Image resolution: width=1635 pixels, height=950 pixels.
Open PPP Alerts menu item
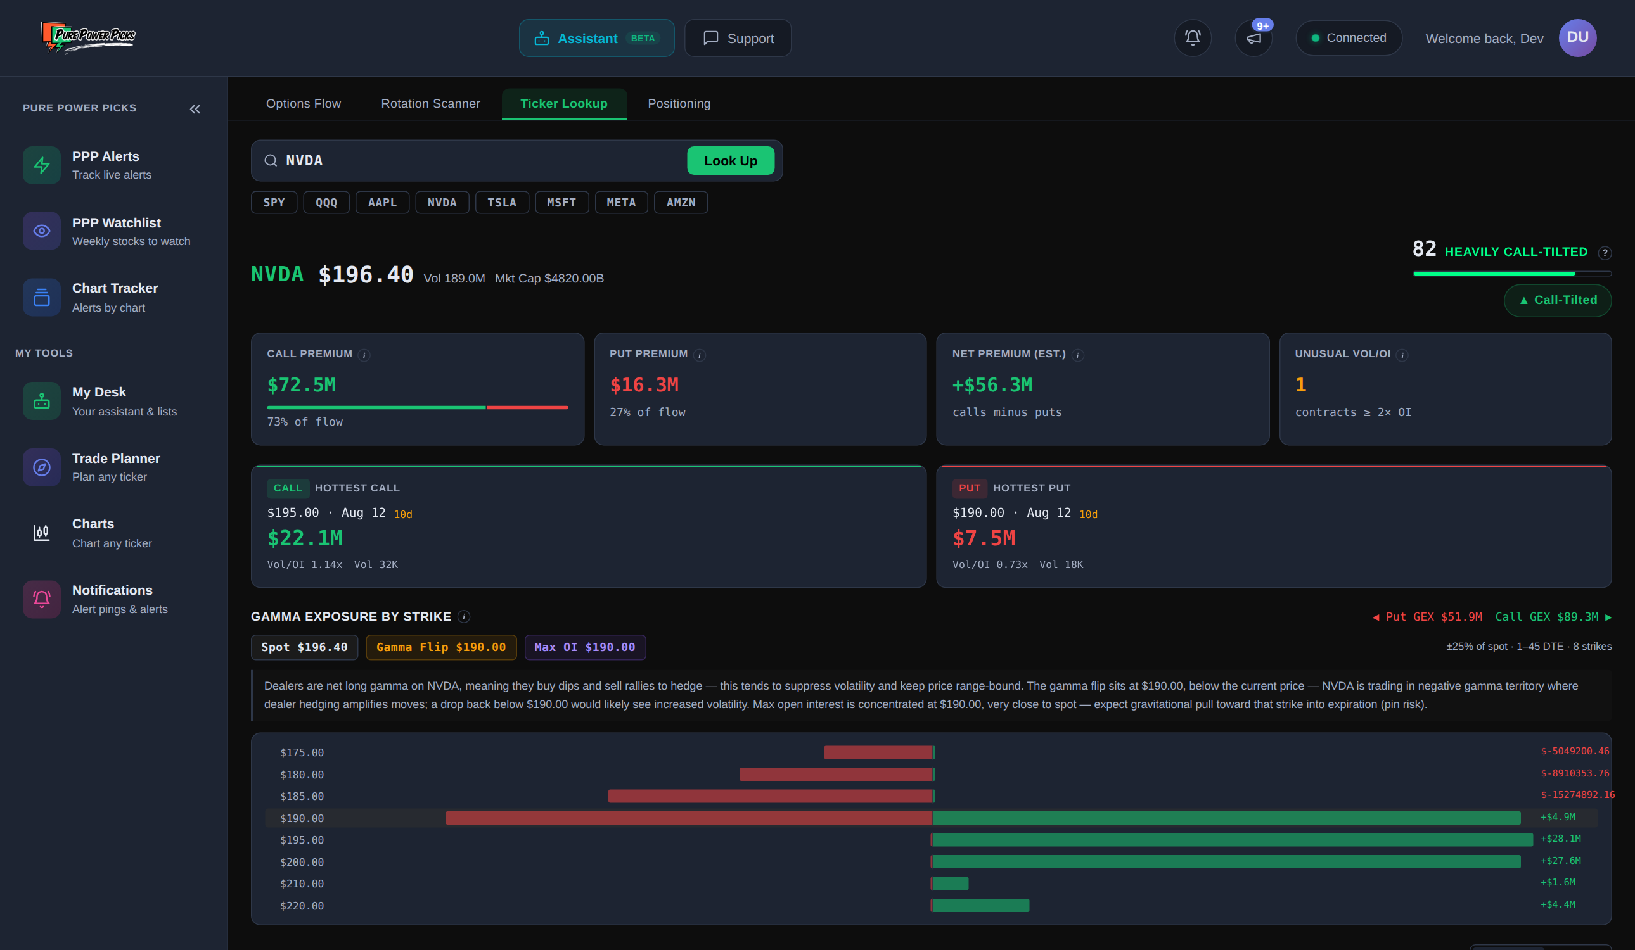tap(113, 165)
